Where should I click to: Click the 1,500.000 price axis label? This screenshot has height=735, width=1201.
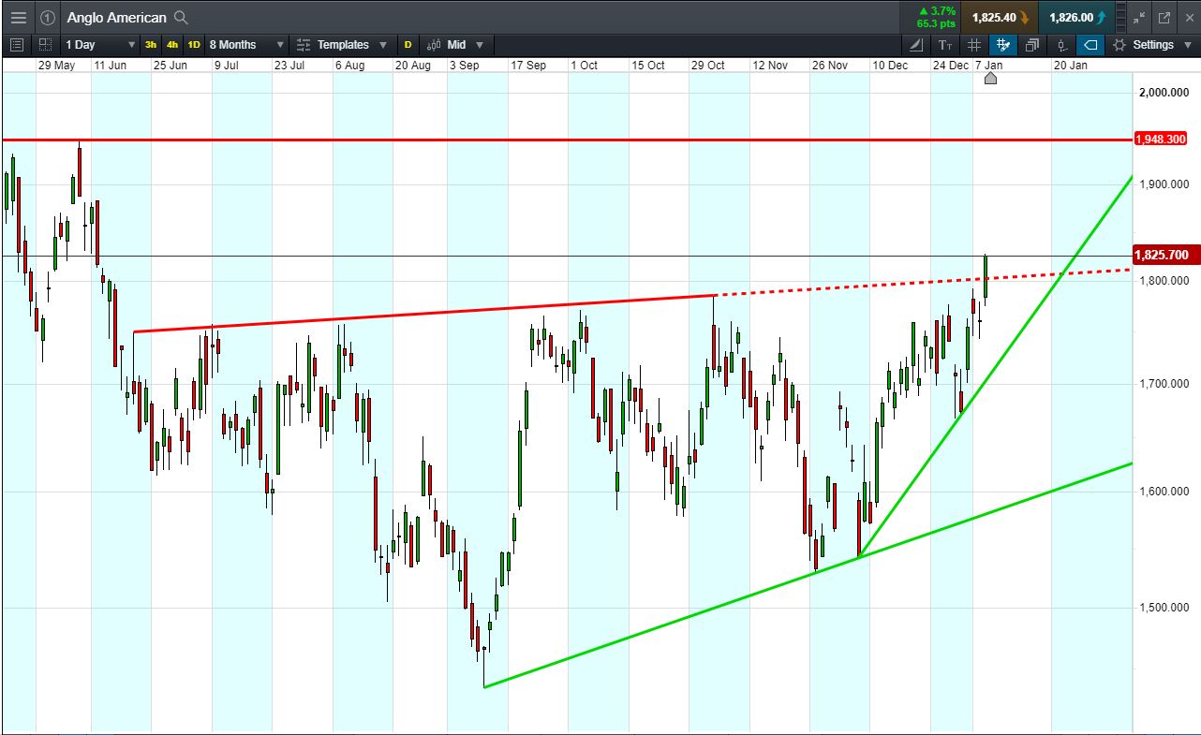[x=1164, y=608]
